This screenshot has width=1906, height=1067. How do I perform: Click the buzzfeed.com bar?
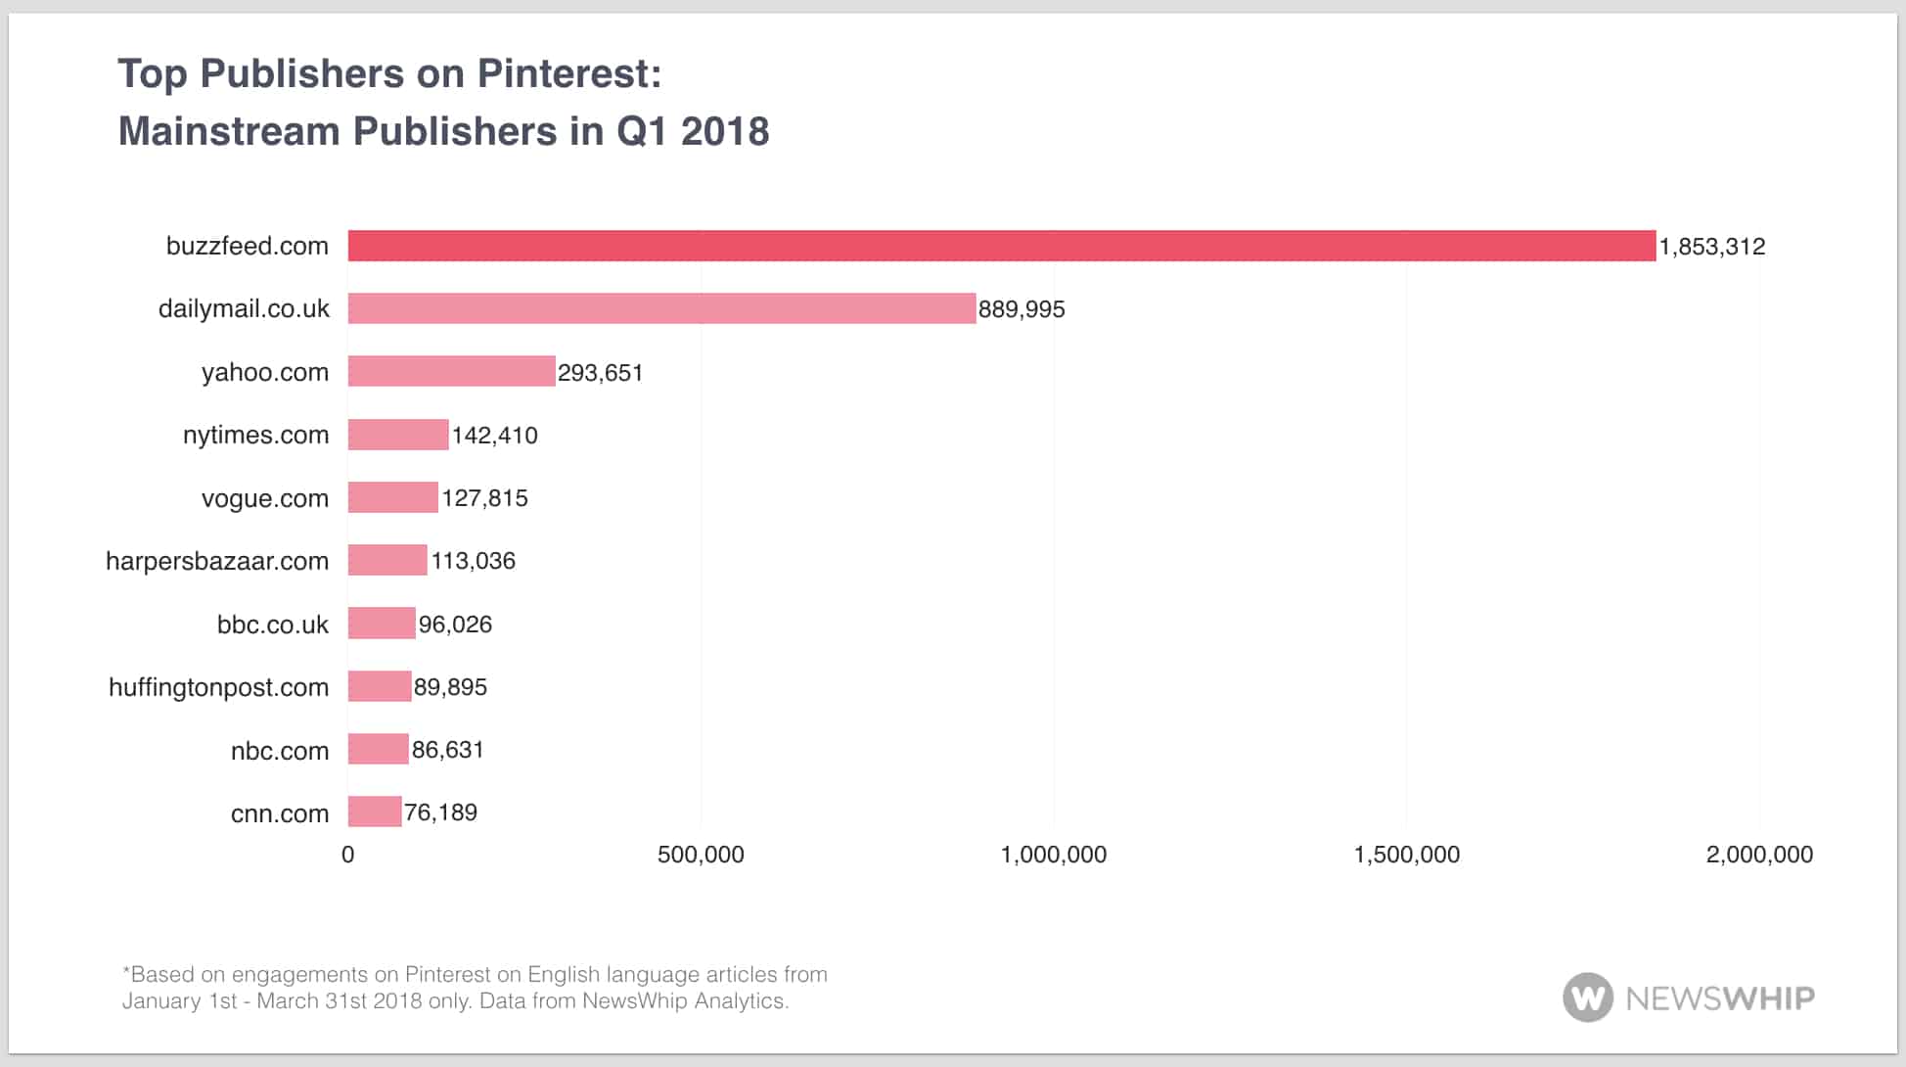[x=1001, y=246]
